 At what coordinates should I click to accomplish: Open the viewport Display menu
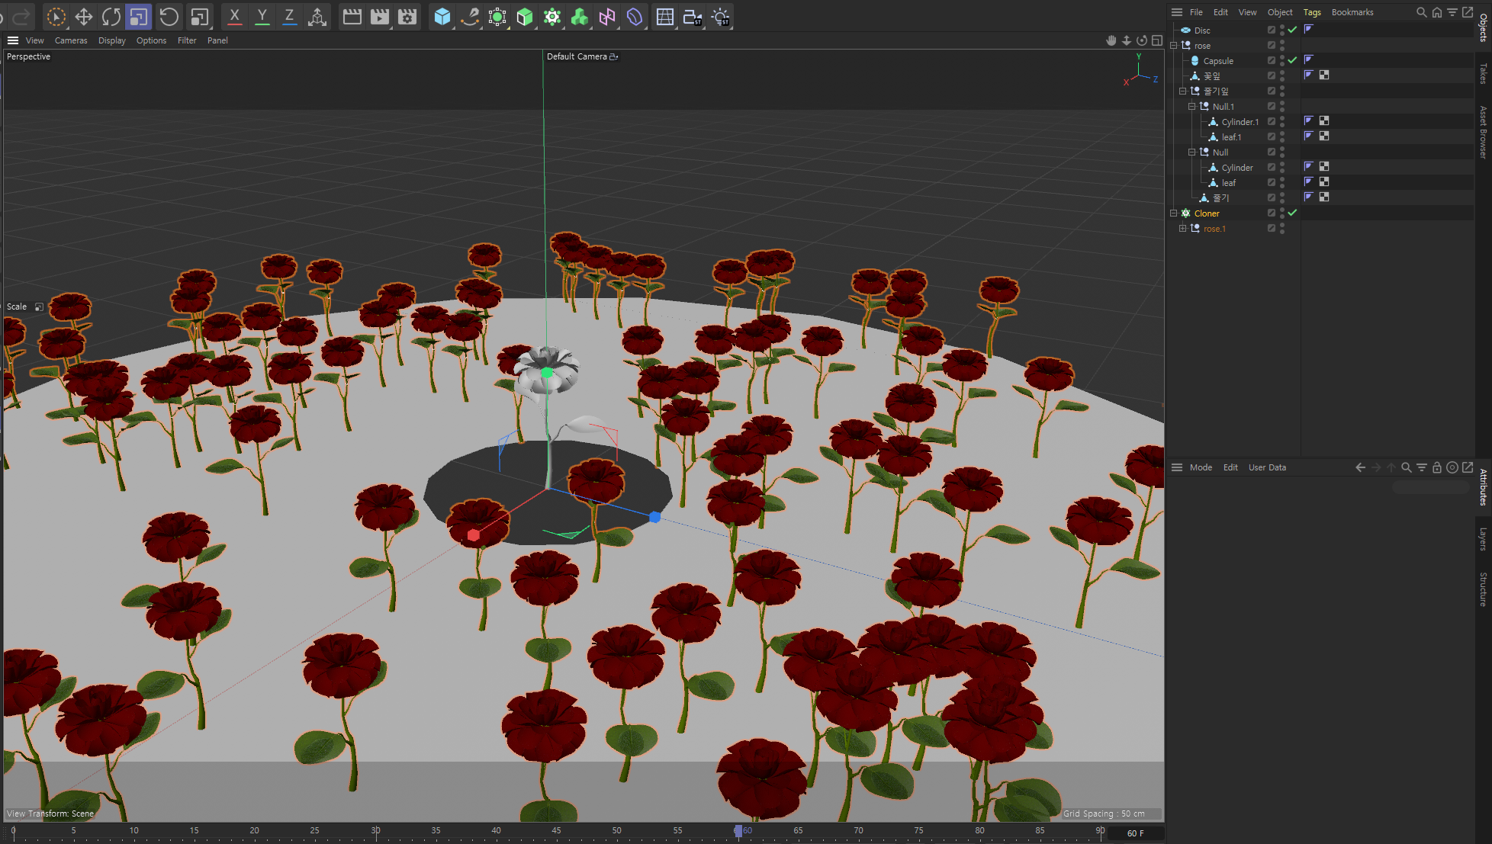click(x=112, y=40)
